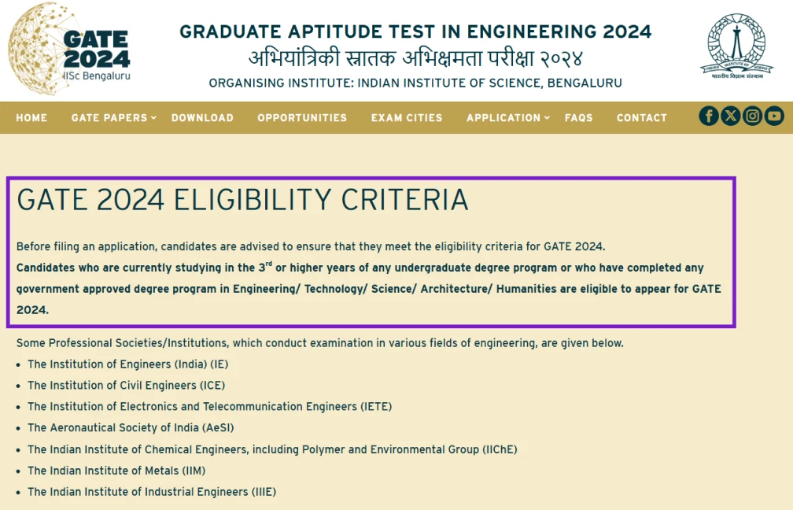Viewport: 793px width, 510px height.
Task: Click the Organising Institute IISc Bengaluru text
Action: 415,83
